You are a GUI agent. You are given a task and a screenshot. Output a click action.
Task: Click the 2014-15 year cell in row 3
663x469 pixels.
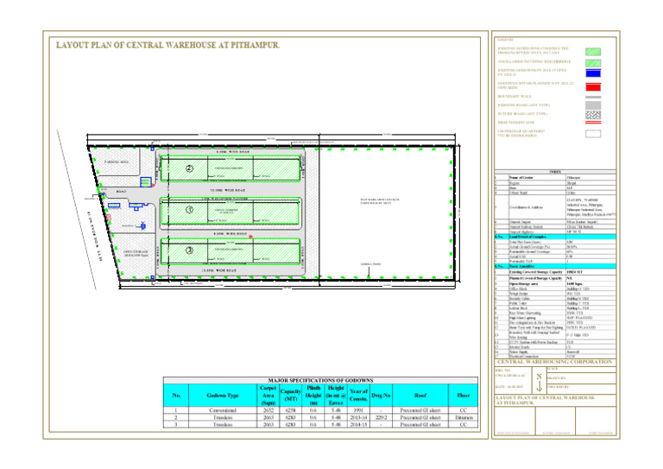(x=358, y=425)
